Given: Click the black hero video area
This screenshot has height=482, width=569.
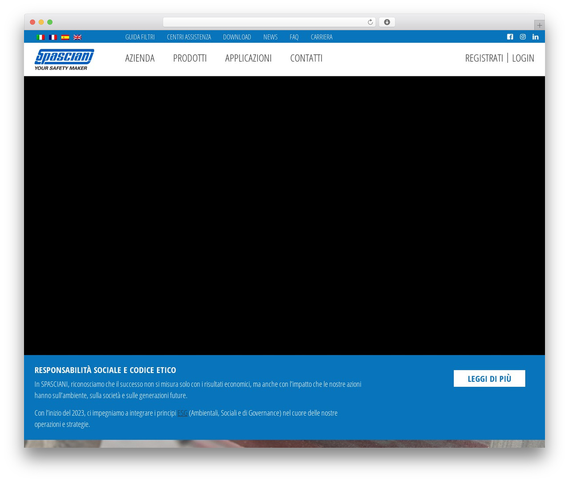Looking at the screenshot, I should click(x=284, y=216).
